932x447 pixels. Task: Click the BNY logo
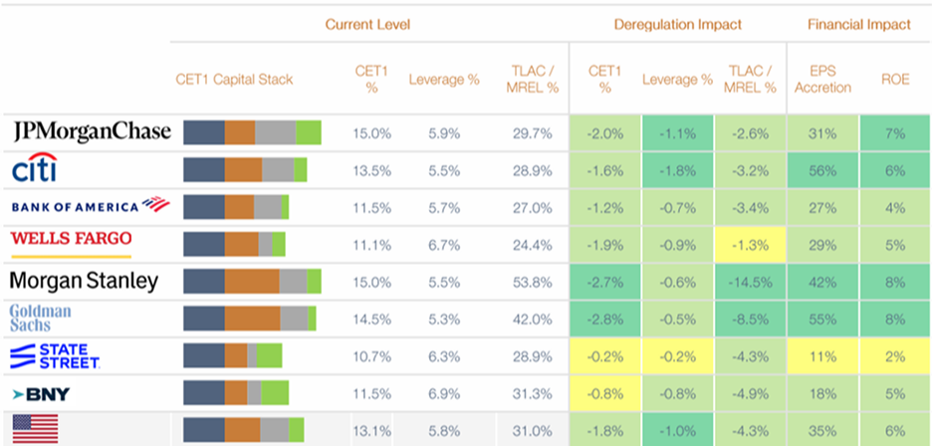40,394
